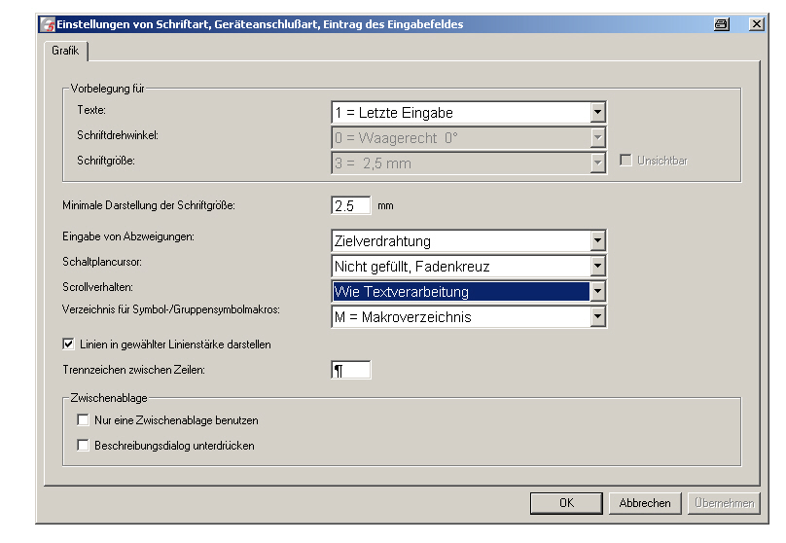Viewport: 786px width, 543px height.
Task: Click the print icon in the title bar
Action: tap(722, 24)
